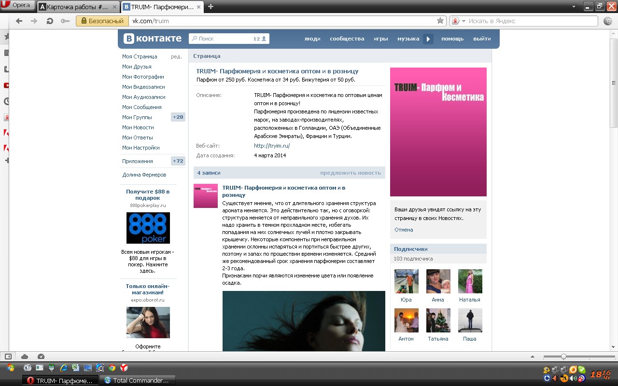The width and height of the screenshot is (618, 386).
Task: Click the large TRUIM page cover image
Action: 438,132
